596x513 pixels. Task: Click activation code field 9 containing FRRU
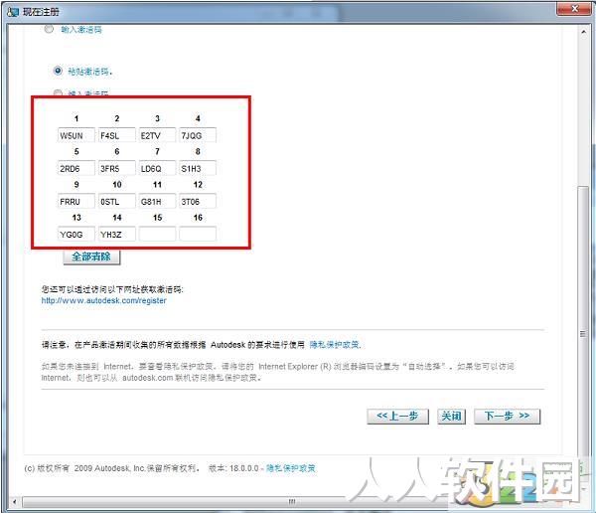(x=76, y=201)
